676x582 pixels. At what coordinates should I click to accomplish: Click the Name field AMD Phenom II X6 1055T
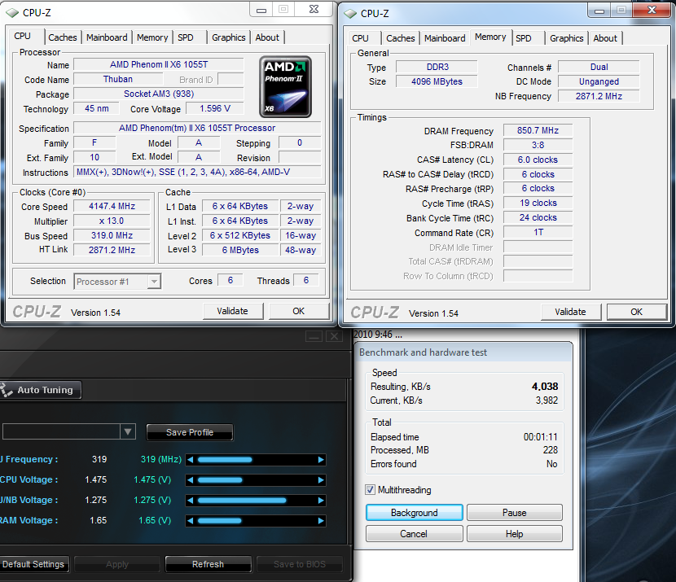[159, 64]
